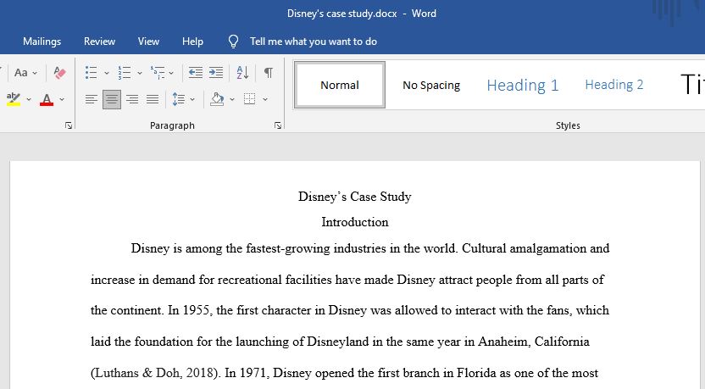Open the Mailings tab
Screen dimensions: 705x389
(x=42, y=42)
